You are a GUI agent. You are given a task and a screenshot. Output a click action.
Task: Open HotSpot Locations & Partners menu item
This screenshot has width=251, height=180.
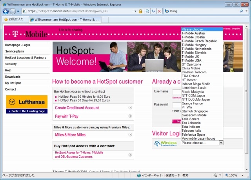(x=25, y=58)
